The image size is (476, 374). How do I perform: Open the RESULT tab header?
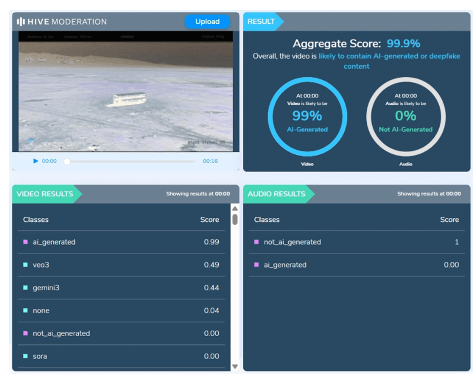click(x=261, y=22)
